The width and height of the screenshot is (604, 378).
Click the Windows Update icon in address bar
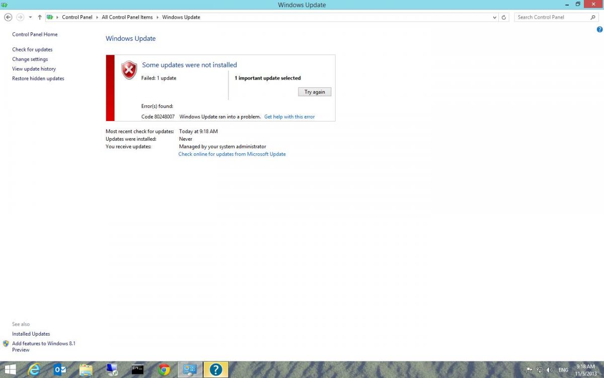pyautogui.click(x=50, y=17)
